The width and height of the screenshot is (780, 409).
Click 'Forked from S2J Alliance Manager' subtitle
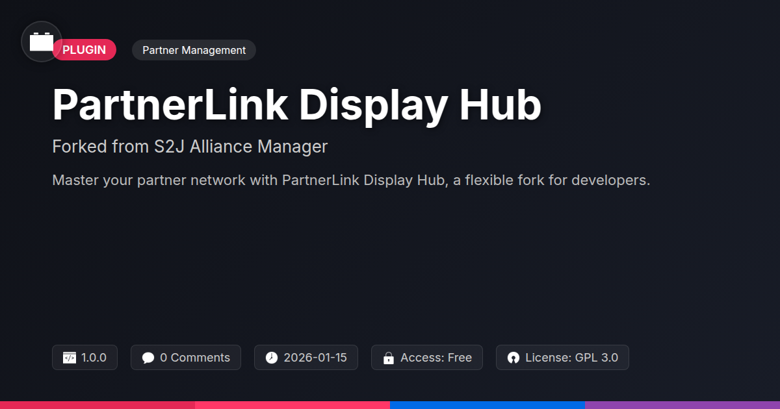click(190, 147)
